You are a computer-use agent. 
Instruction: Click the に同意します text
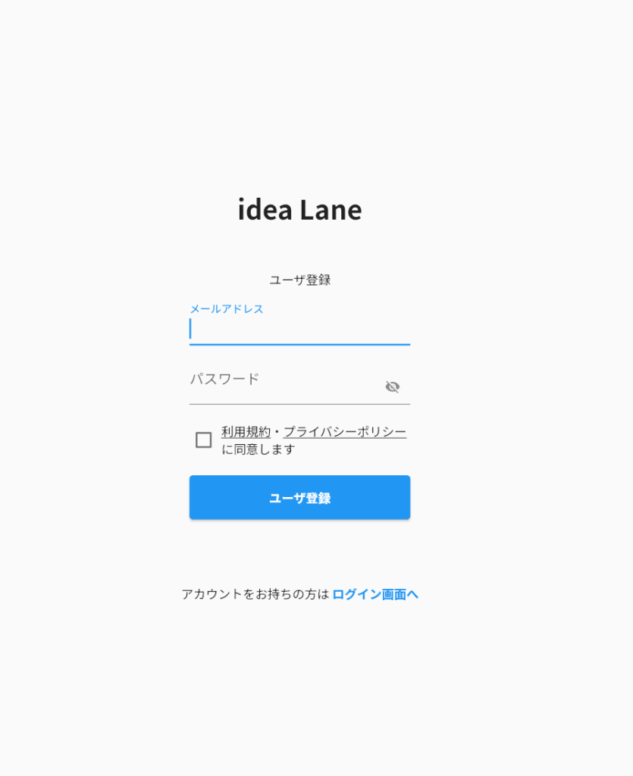[x=258, y=449]
